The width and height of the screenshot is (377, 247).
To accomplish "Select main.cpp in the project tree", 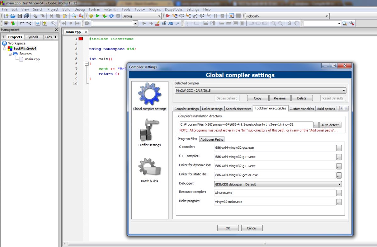I will [x=32, y=59].
